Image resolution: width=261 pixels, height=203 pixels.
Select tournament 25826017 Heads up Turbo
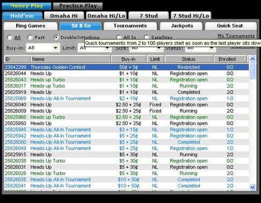126,86
